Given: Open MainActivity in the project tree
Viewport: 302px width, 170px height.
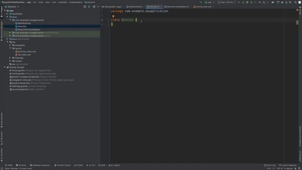Looking at the screenshot, I should [24, 23].
